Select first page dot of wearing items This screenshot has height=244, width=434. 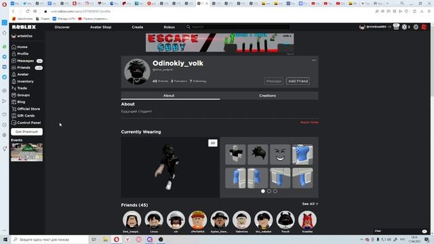click(263, 191)
